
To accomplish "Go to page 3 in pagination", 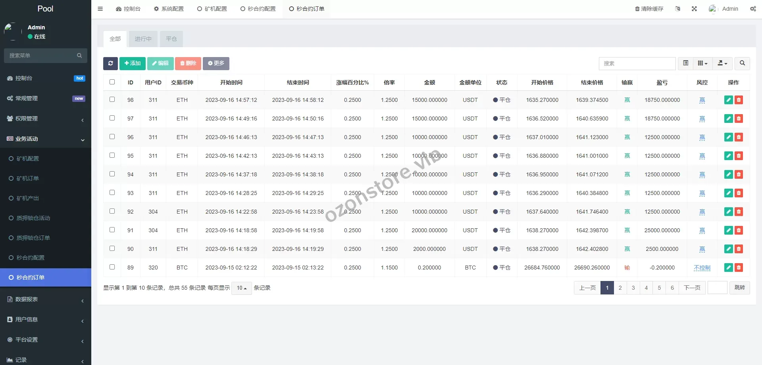I will [x=633, y=288].
